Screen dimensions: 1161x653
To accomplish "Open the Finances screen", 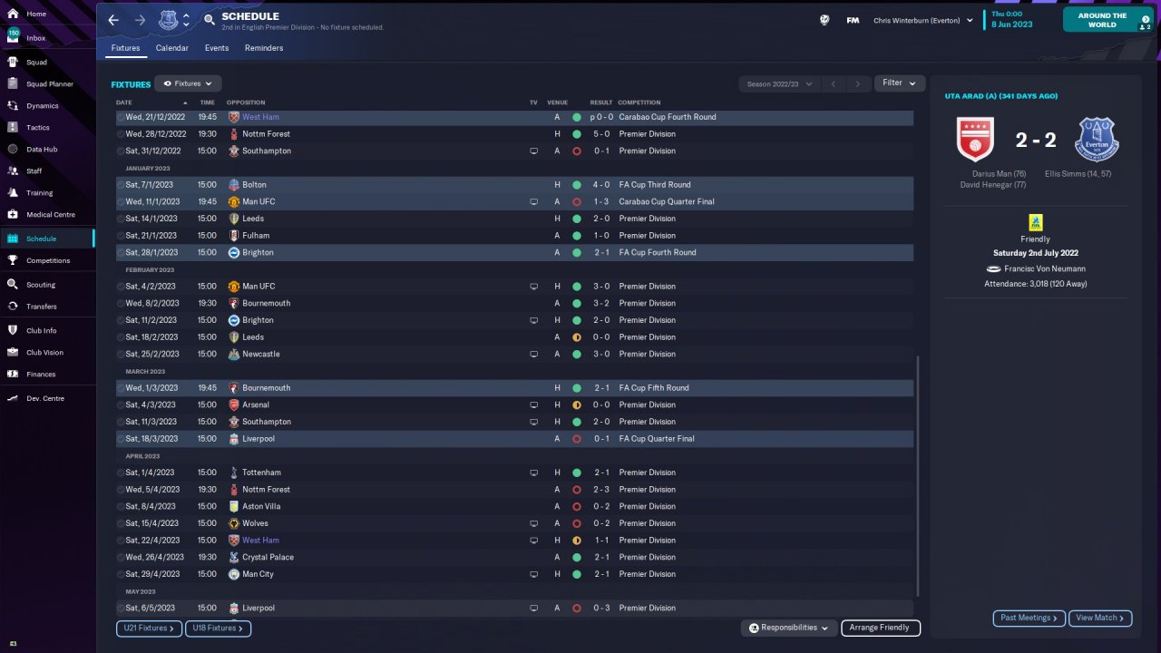I will 41,375.
